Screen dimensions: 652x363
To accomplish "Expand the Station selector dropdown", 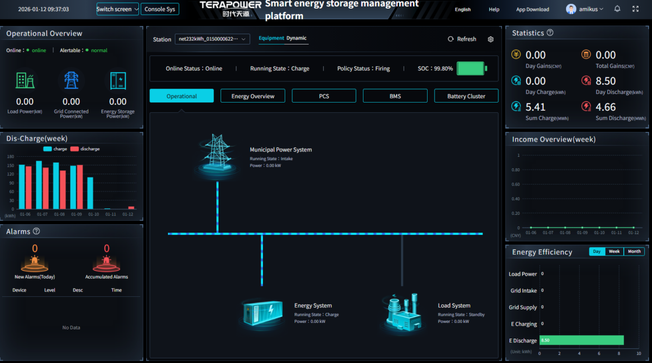I will (x=212, y=39).
